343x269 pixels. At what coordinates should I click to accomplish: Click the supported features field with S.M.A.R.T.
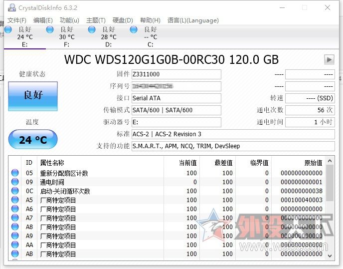(x=233, y=146)
